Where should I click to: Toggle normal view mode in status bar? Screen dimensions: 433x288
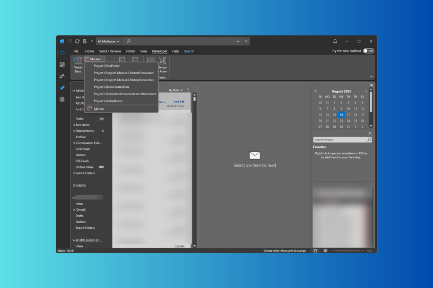[x=315, y=250]
